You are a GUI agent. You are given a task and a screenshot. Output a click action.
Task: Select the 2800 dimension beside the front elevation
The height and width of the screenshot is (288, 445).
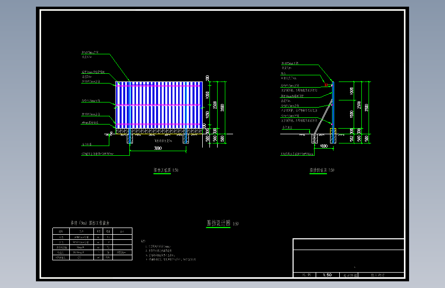(223, 108)
